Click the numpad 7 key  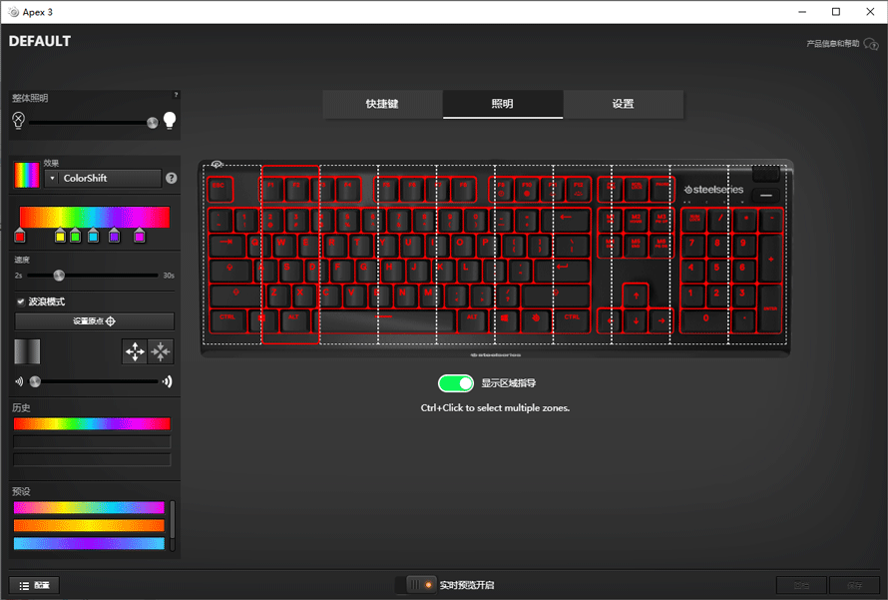point(693,245)
